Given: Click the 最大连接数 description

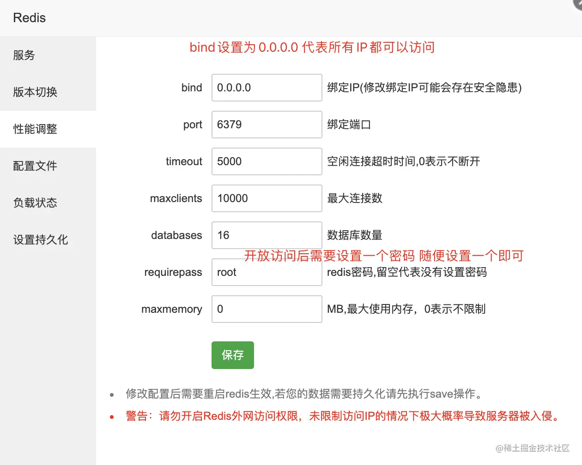Looking at the screenshot, I should click(x=355, y=198).
